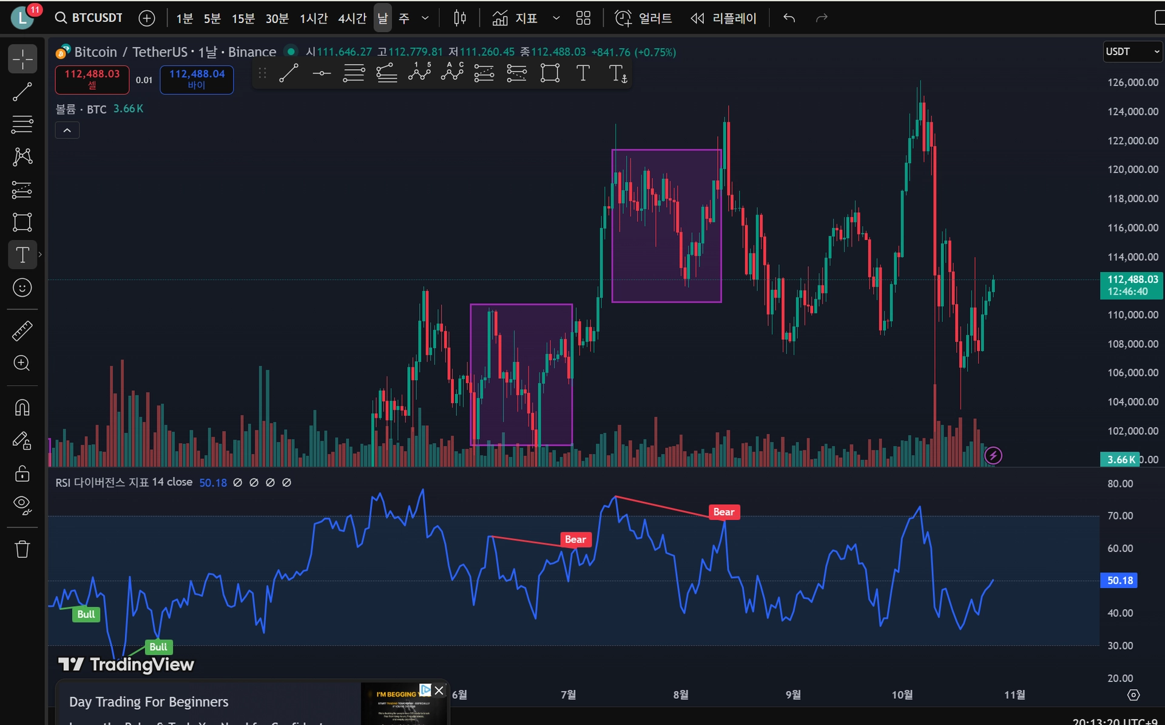The height and width of the screenshot is (725, 1165).
Task: Delete drawings with trash icon
Action: pyautogui.click(x=22, y=549)
